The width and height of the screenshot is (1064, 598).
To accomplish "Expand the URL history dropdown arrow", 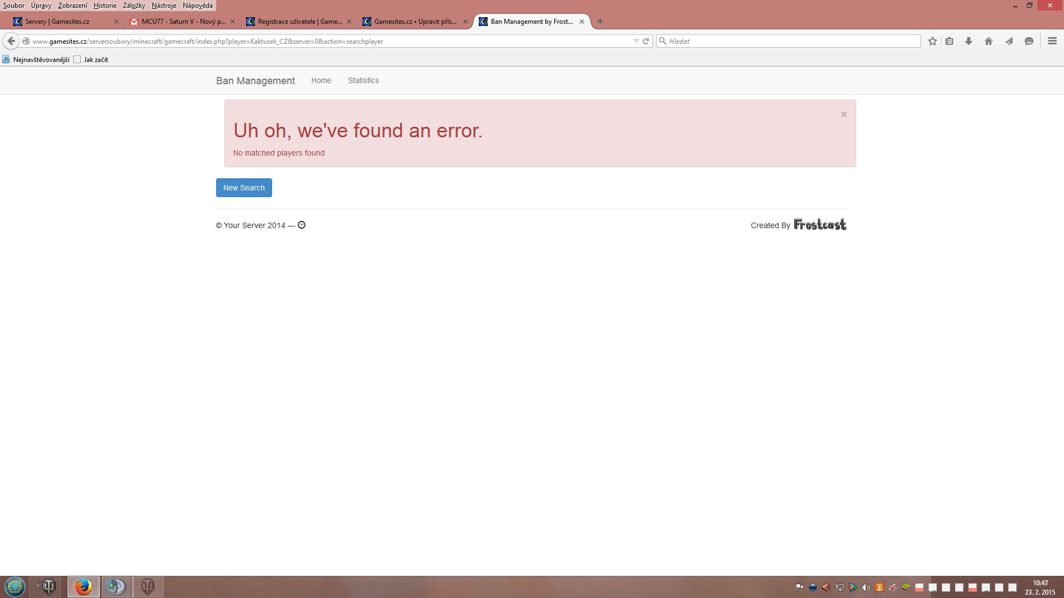I will (636, 41).
